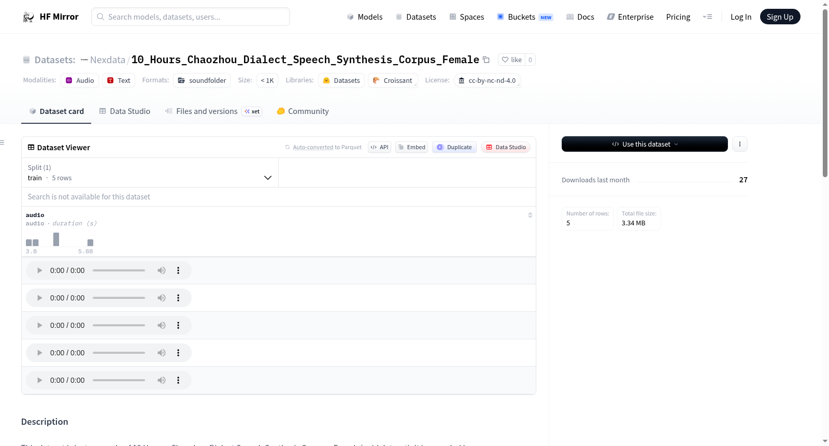The image size is (829, 446).
Task: Open the Dataset card tab
Action: (x=56, y=111)
